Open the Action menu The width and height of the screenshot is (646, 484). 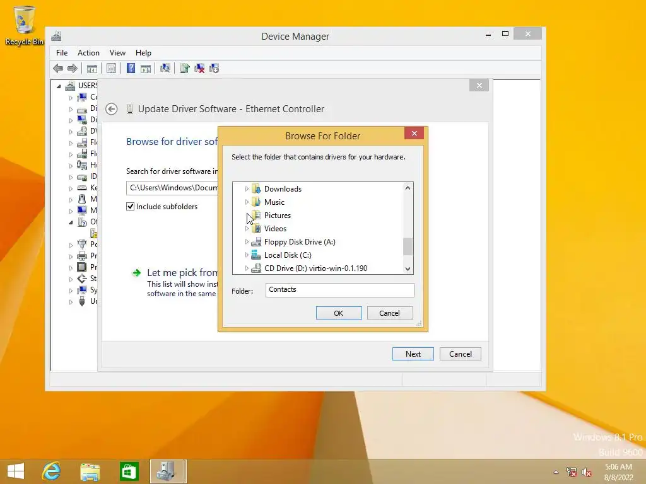(x=88, y=53)
